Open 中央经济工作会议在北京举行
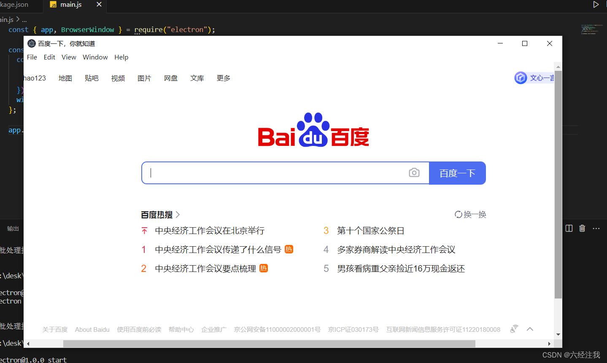This screenshot has width=607, height=363. pyautogui.click(x=210, y=231)
